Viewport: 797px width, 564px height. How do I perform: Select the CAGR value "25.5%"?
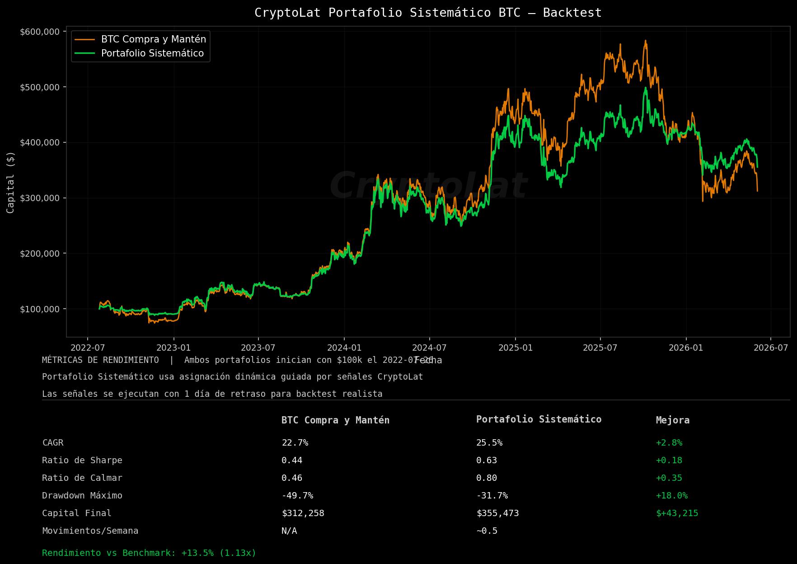click(489, 443)
